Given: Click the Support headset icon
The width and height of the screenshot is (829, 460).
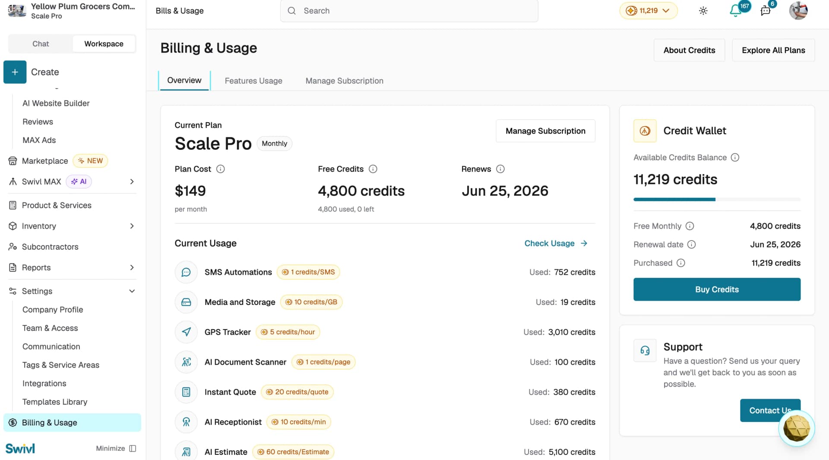Looking at the screenshot, I should (645, 350).
